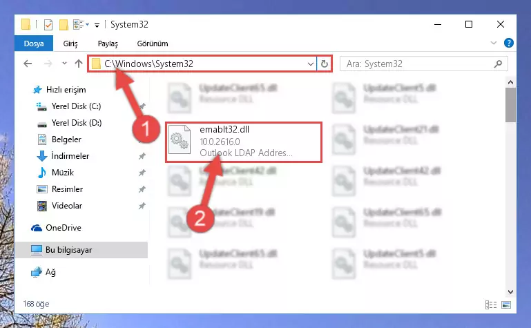The image size is (531, 328).
Task: Open the Paylaş ribbon tab
Action: [x=108, y=44]
